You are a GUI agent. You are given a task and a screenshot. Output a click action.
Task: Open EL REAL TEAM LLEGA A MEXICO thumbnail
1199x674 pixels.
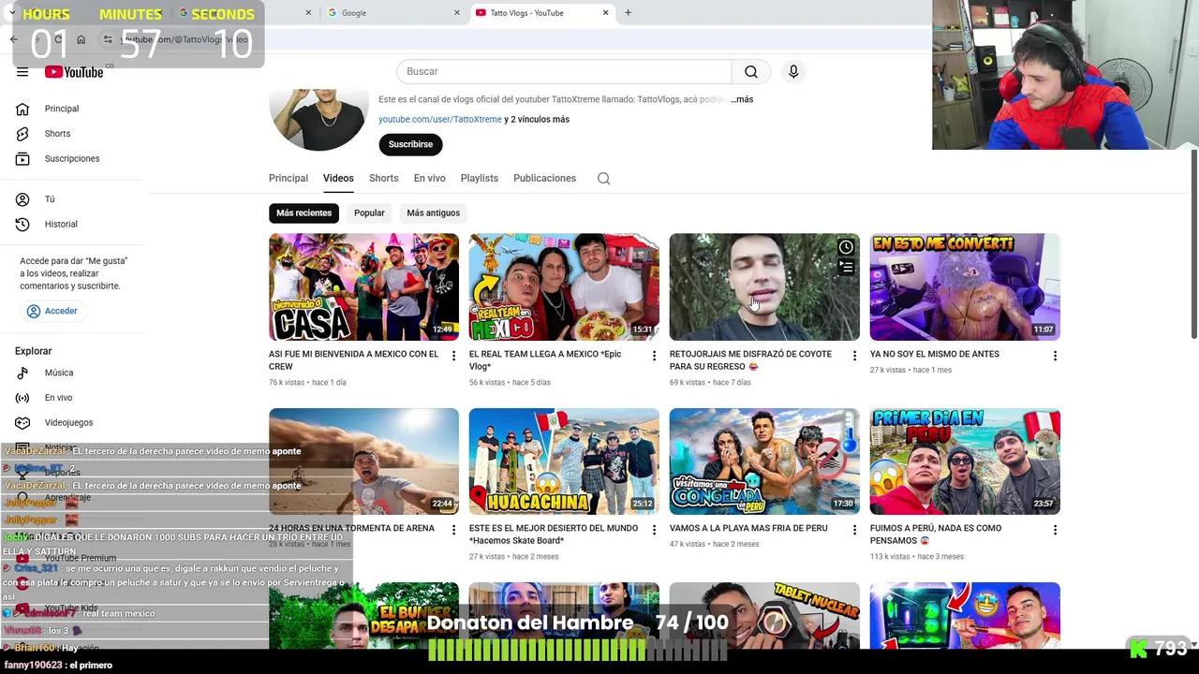(564, 286)
